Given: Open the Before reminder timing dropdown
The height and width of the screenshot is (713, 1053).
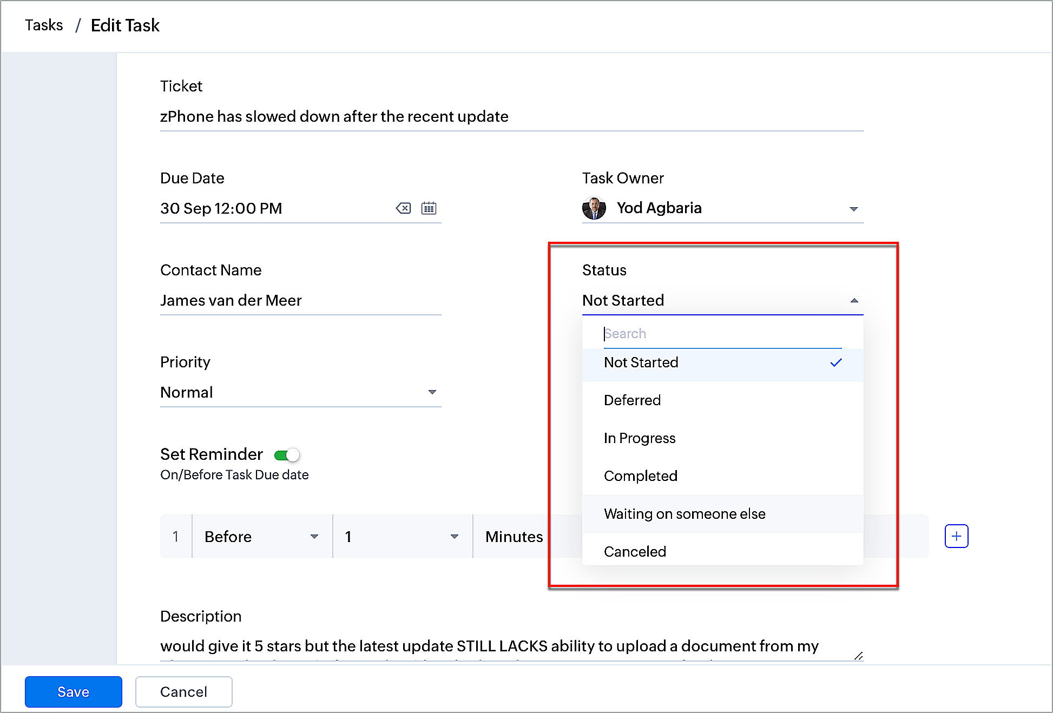Looking at the screenshot, I should (262, 537).
